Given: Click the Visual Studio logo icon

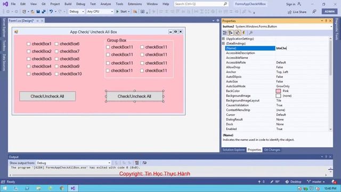Looking at the screenshot, I should [x=5, y=4].
